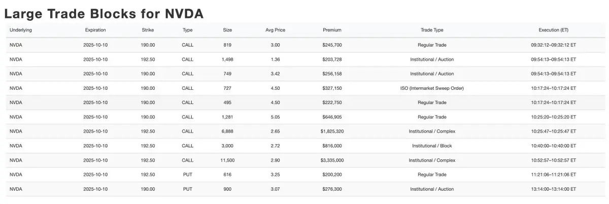Viewport: 609px width, 204px height.
Task: Click PUT type in the 900 size row
Action: (x=188, y=189)
